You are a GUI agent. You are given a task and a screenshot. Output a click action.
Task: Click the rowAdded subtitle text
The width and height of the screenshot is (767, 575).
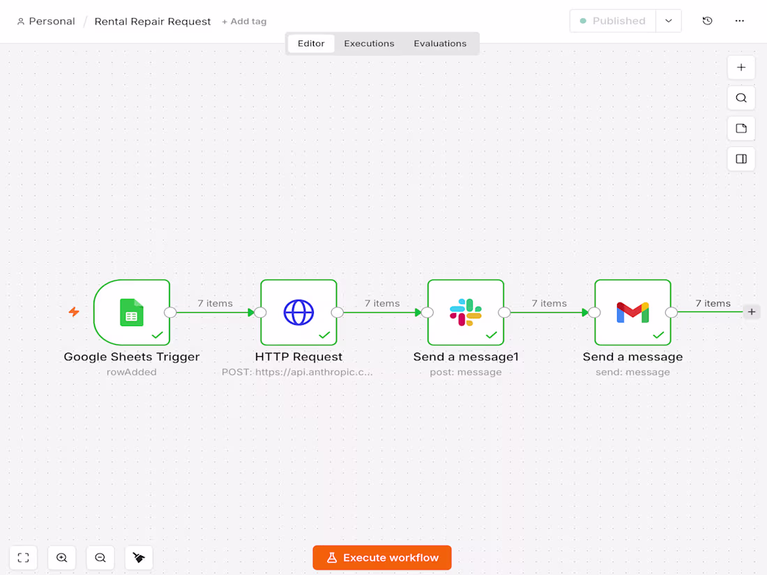pos(132,372)
